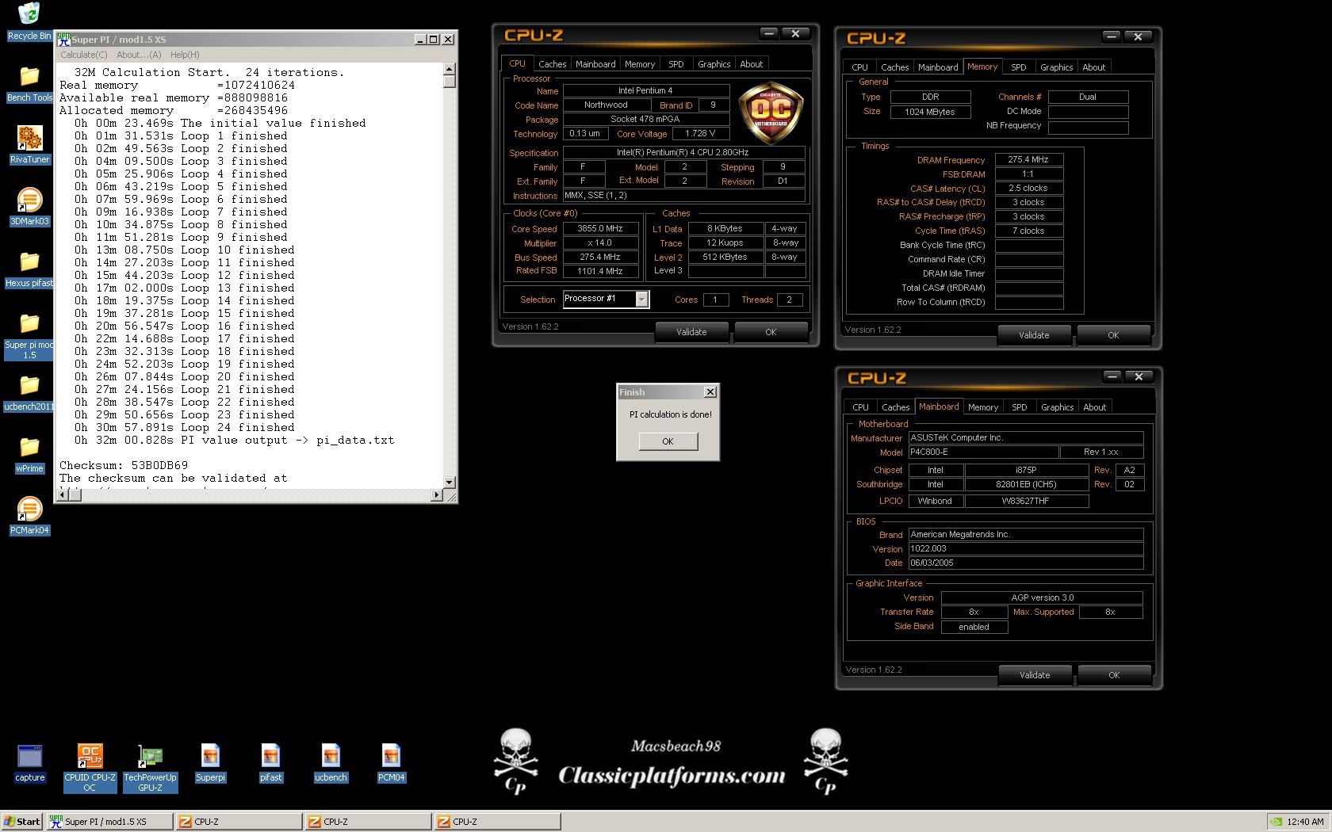The height and width of the screenshot is (832, 1332).
Task: Switch to the last CPU-Z taskbar button
Action: 497,822
